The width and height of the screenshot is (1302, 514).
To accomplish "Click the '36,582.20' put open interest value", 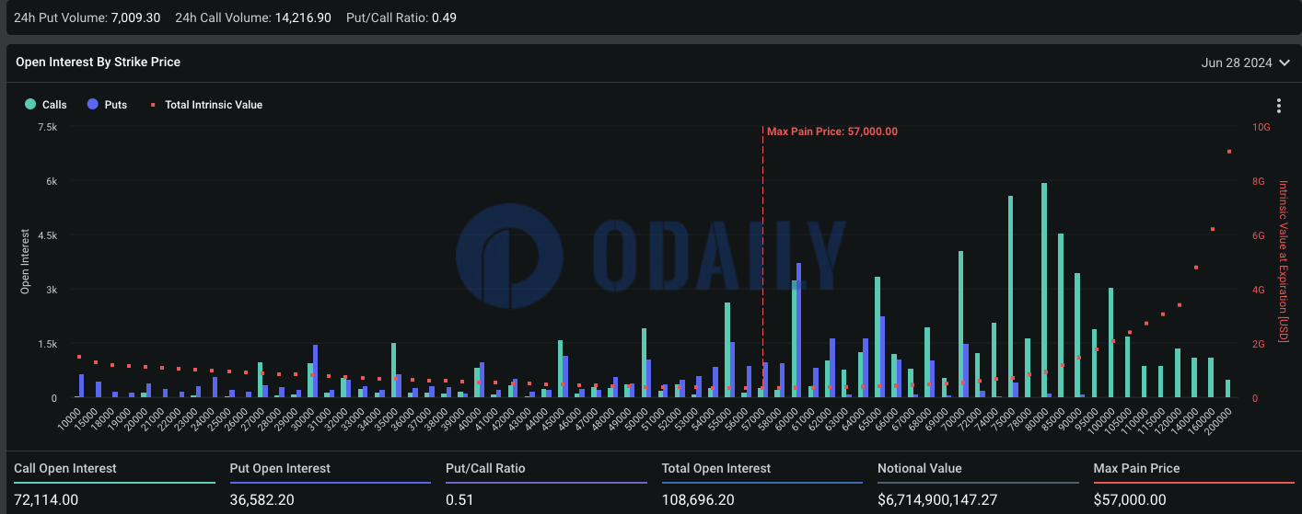I will (262, 500).
